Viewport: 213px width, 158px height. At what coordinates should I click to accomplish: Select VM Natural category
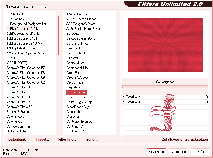pyautogui.click(x=15, y=14)
